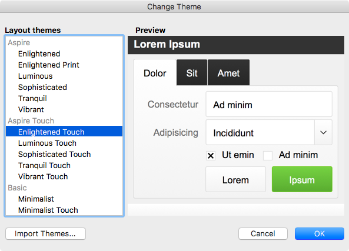Confirm with the OK button
The width and height of the screenshot is (349, 251).
tap(320, 233)
